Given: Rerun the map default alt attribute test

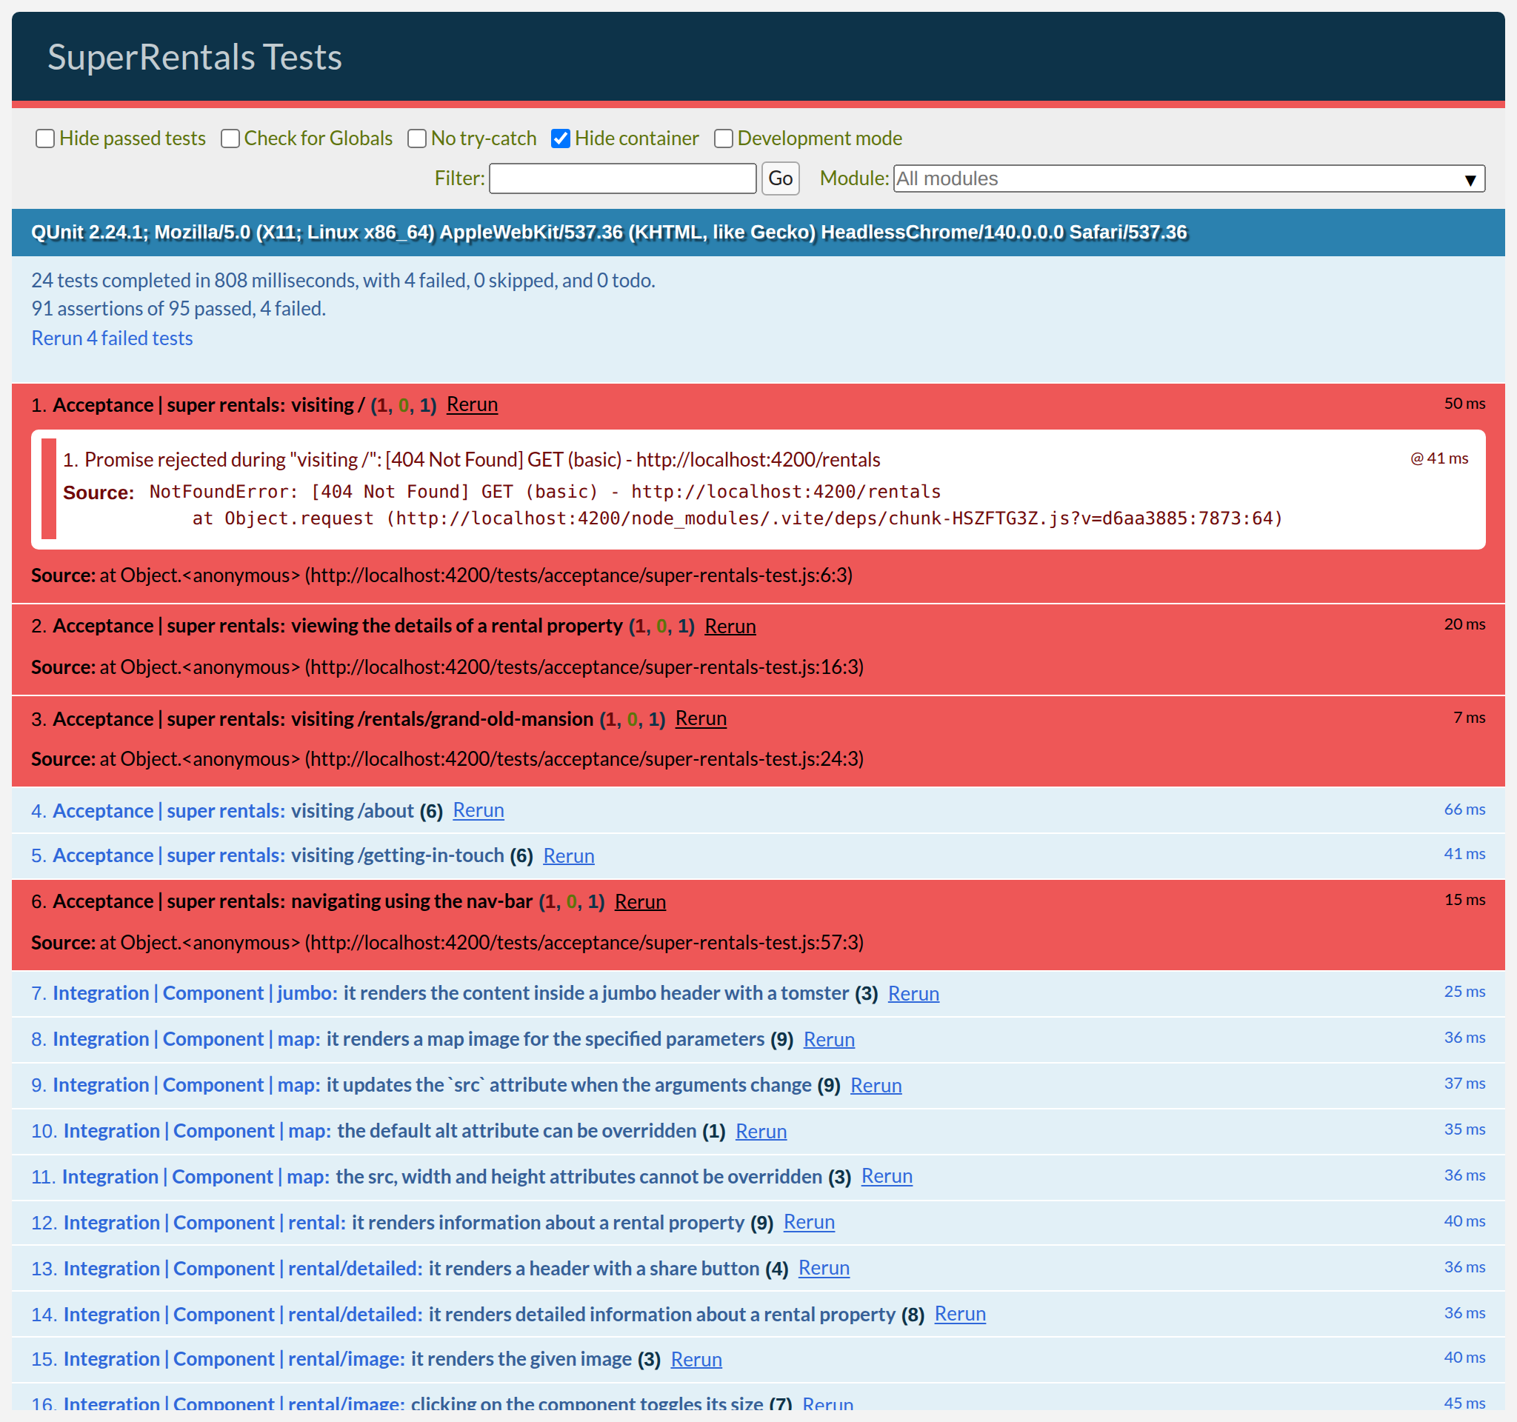Looking at the screenshot, I should coord(760,1132).
